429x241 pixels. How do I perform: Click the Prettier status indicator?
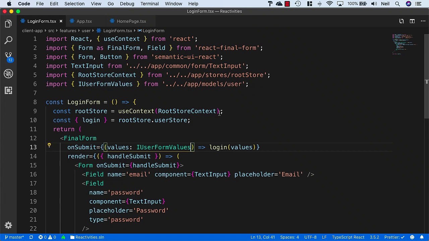(x=394, y=237)
